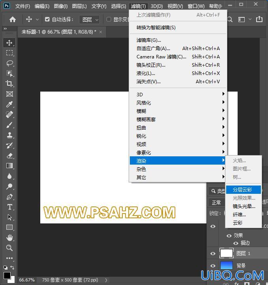Click the 背景 layer blue thumbnail
Screen dimensions: 268x285
click(x=227, y=265)
